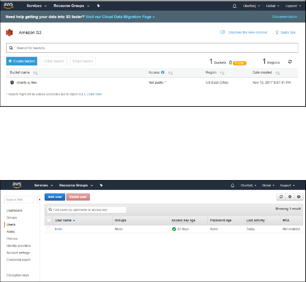This screenshot has height=282, width=306.
Task: Open notifications bell in IAM console header
Action: [232, 186]
